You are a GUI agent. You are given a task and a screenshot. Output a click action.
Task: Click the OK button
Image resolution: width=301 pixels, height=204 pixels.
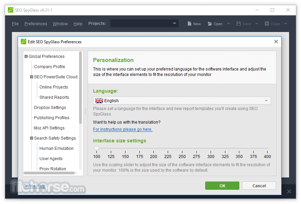pos(222,186)
